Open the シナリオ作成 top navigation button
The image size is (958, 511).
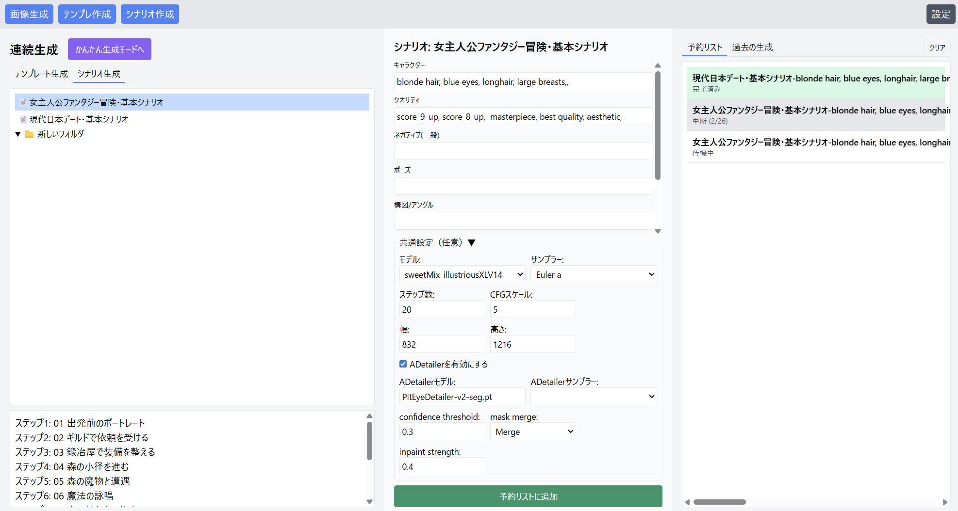click(150, 14)
